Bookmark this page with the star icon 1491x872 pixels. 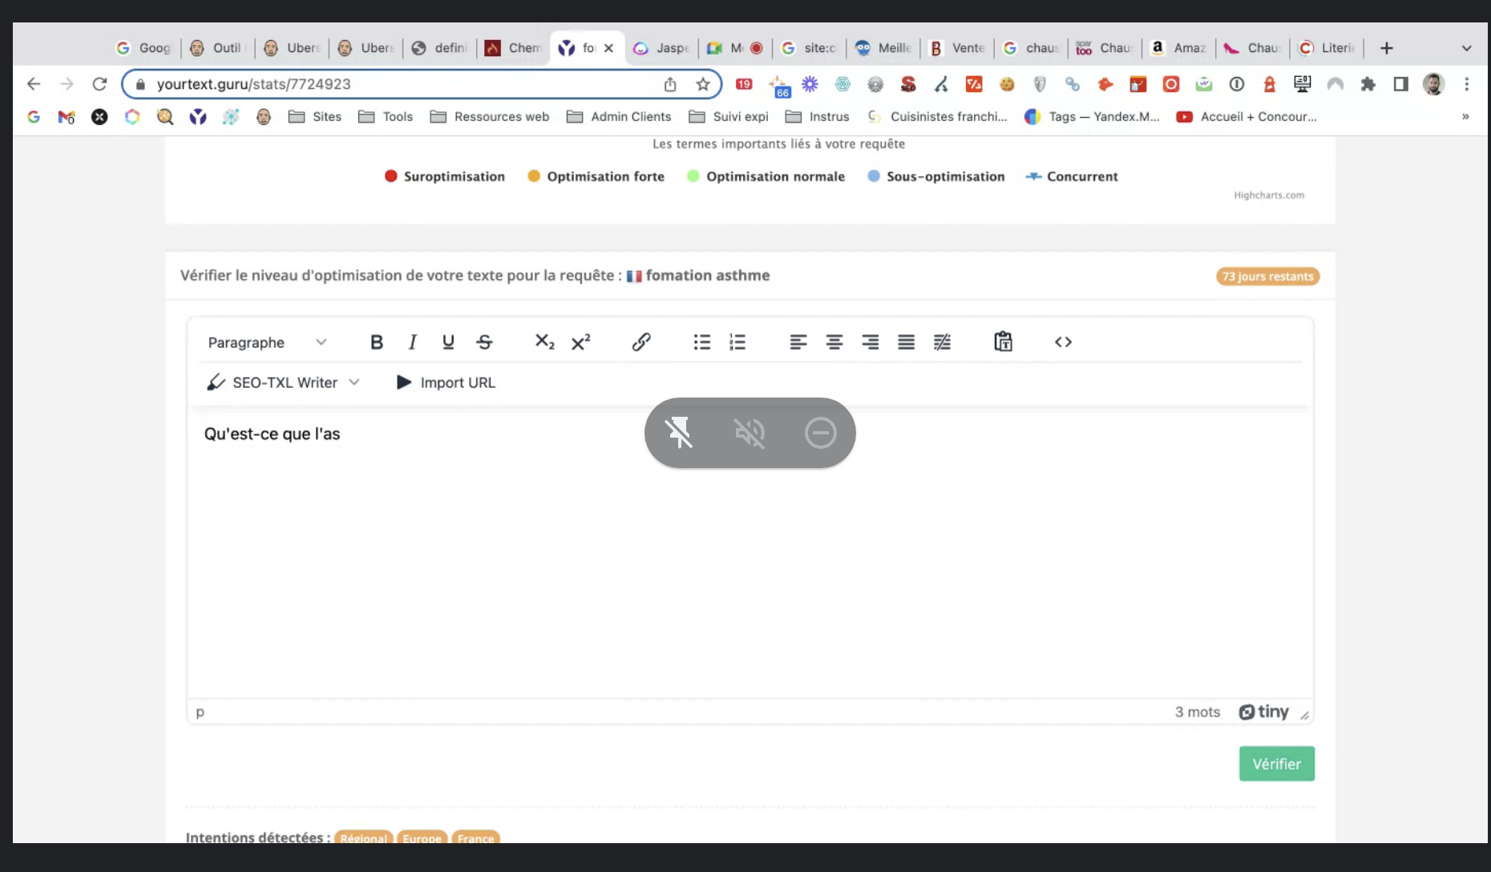[703, 84]
